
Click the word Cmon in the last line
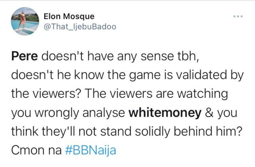coord(28,150)
